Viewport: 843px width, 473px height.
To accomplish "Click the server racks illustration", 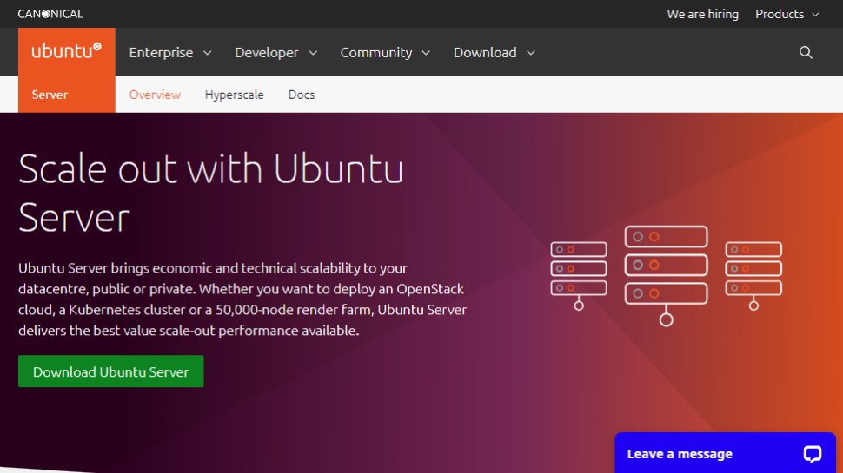I will (666, 275).
